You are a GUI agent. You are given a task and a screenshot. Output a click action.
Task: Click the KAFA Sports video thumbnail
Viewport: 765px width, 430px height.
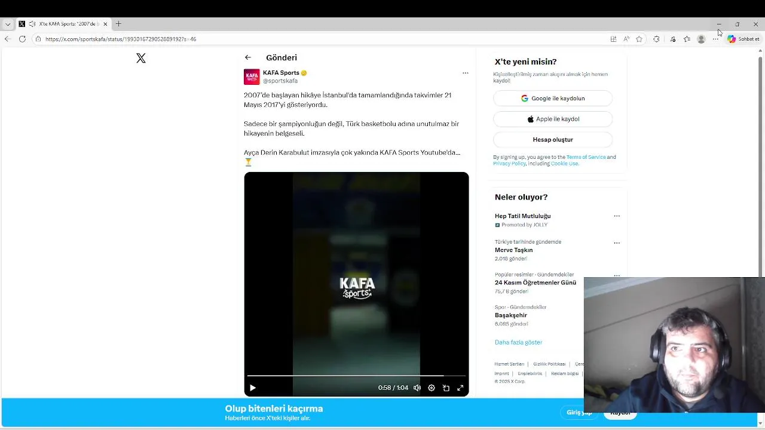[356, 284]
